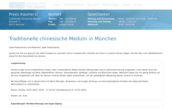Go to Therapieverfahren page
This screenshot has height=108, width=172.
pos(73,5)
